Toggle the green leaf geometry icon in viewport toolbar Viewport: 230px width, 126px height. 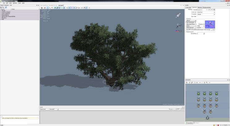55,8
